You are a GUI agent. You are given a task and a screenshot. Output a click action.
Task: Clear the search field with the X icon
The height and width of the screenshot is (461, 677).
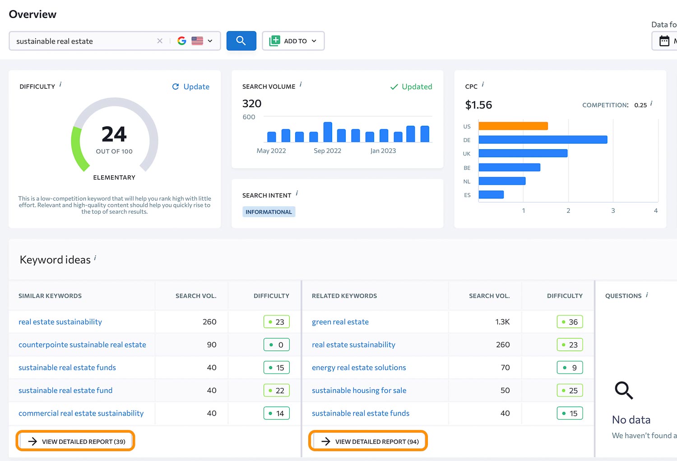point(160,41)
